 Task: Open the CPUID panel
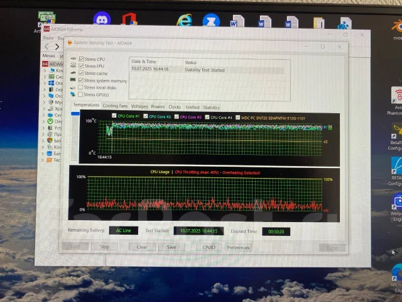tap(209, 247)
